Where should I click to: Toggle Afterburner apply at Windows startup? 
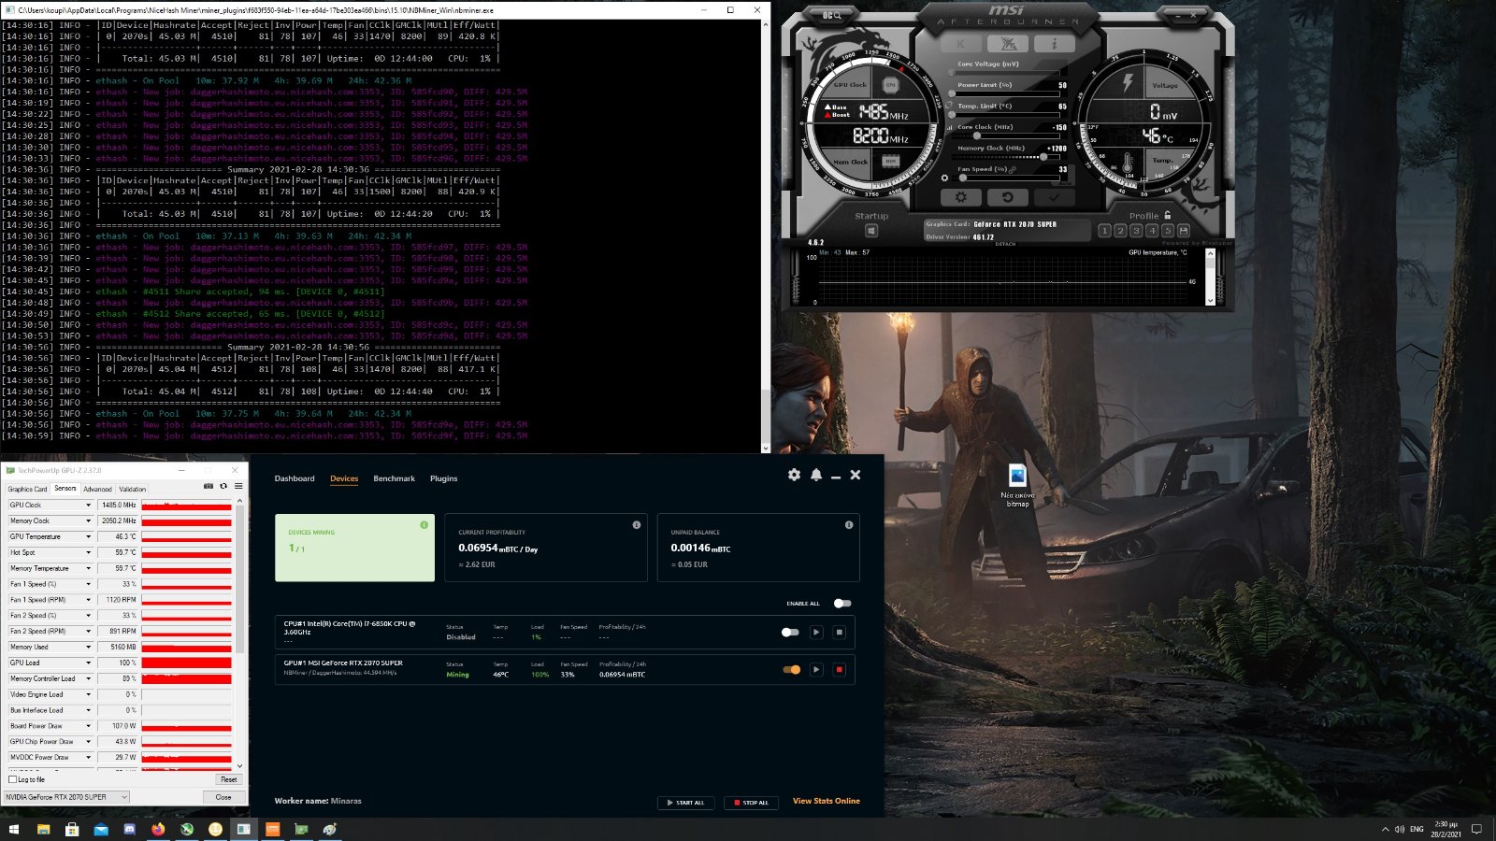(871, 231)
